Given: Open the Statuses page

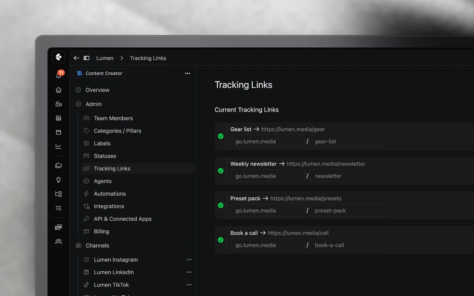Looking at the screenshot, I should coord(105,156).
